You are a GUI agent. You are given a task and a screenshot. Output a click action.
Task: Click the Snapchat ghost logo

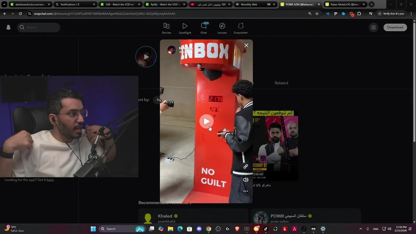8,27
